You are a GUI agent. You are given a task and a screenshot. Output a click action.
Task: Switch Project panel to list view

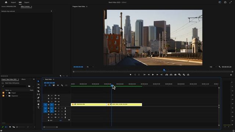tap(6, 127)
